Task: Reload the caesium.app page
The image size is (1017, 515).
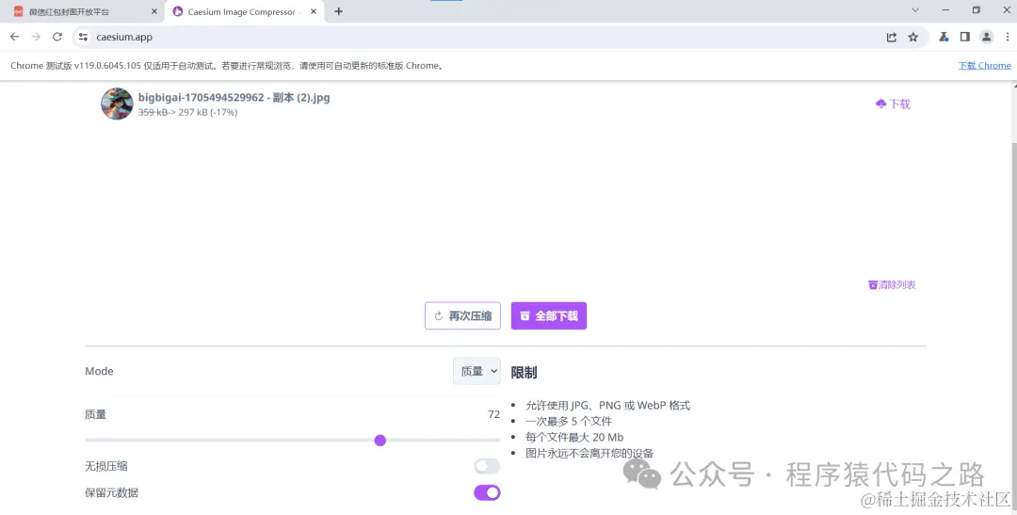Action: 57,37
